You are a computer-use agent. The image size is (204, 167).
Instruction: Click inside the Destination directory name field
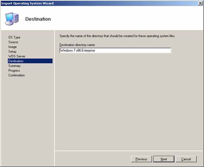pyautogui.click(x=115, y=50)
